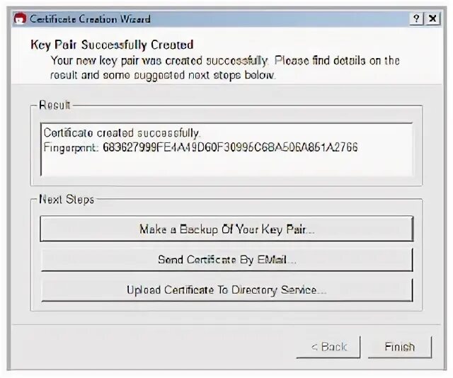453x378 pixels.
Task: Finish the certificate creation wizard
Action: [x=400, y=347]
